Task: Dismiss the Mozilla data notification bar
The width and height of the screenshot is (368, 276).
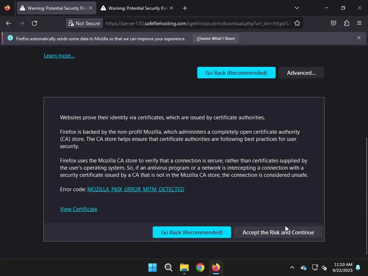Action: [x=359, y=38]
